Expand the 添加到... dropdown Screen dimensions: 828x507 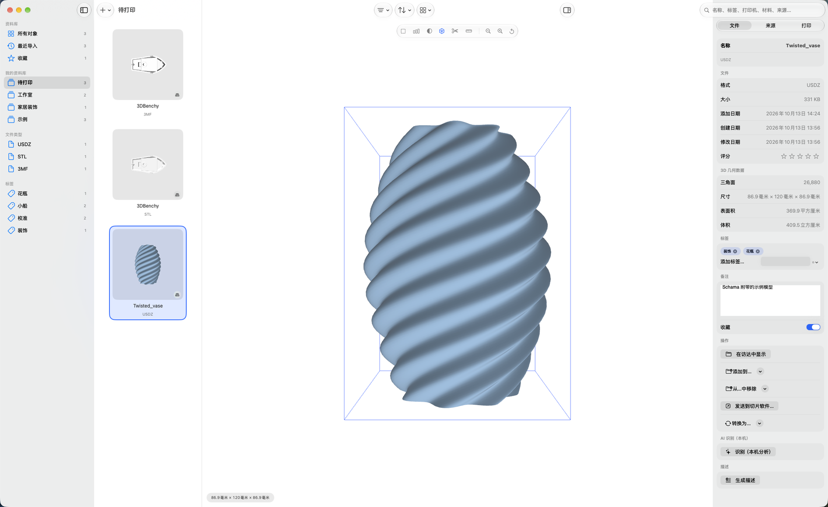[x=760, y=372]
